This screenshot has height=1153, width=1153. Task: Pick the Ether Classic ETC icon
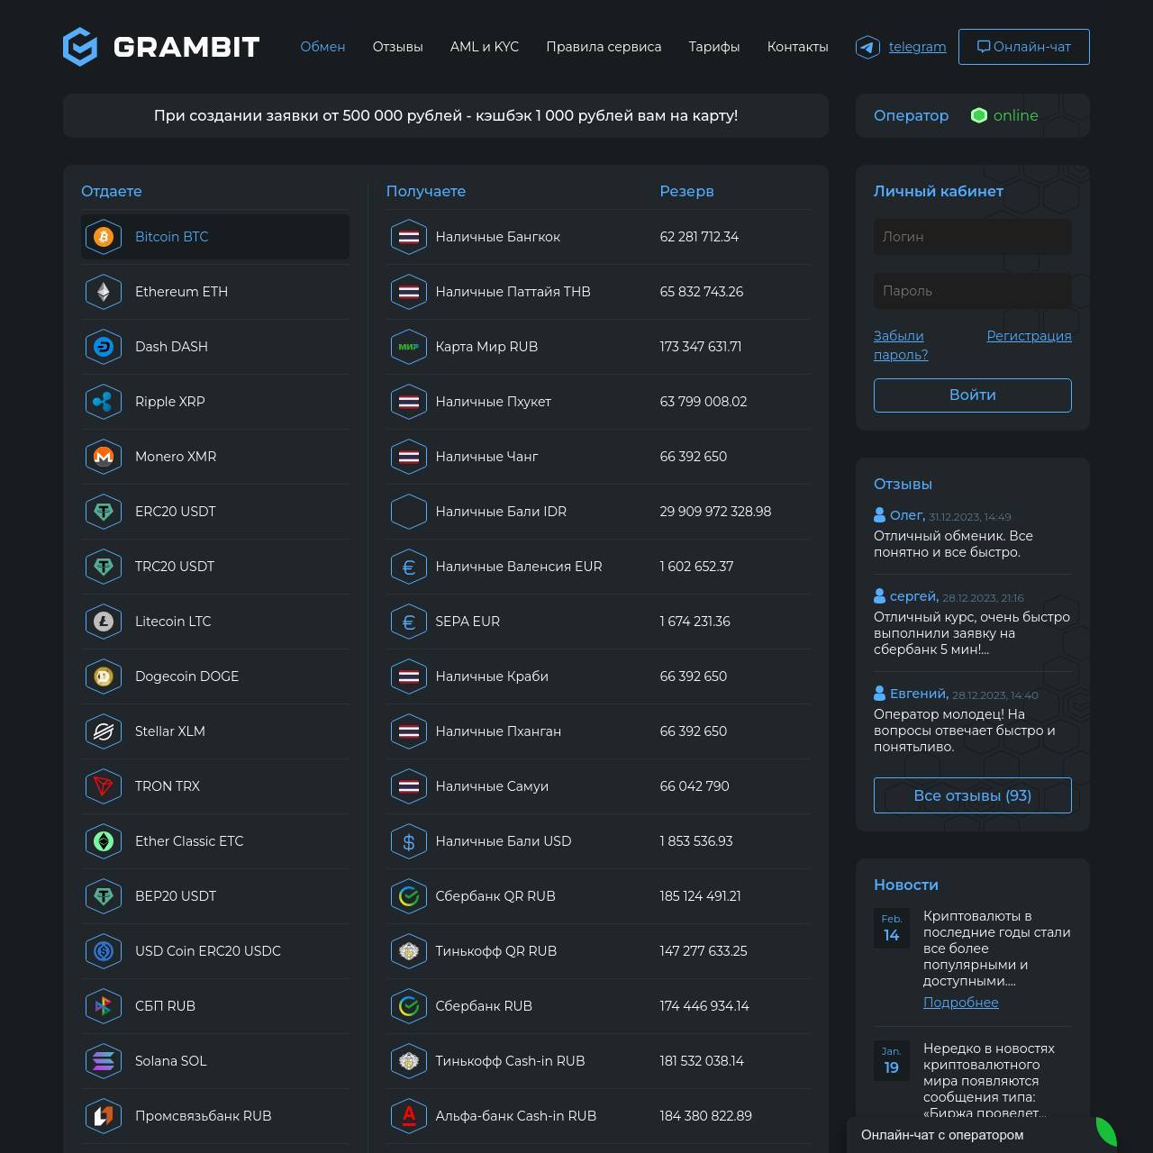click(x=104, y=841)
